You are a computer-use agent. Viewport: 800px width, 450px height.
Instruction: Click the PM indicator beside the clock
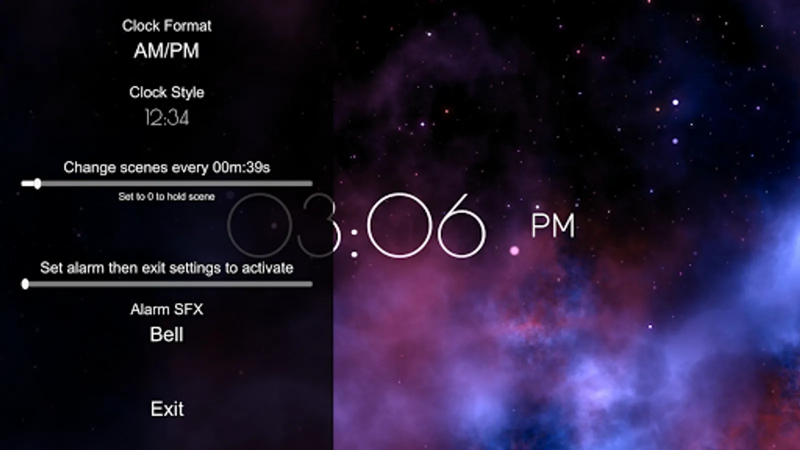553,225
